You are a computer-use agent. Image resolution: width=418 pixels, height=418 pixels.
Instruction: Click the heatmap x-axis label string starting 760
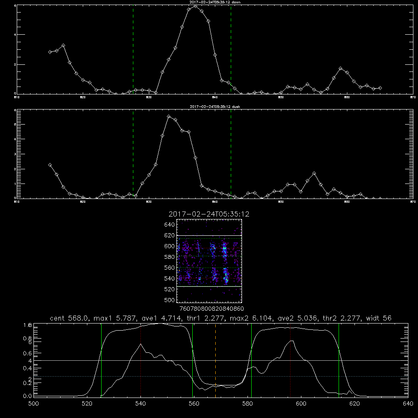click(x=212, y=309)
